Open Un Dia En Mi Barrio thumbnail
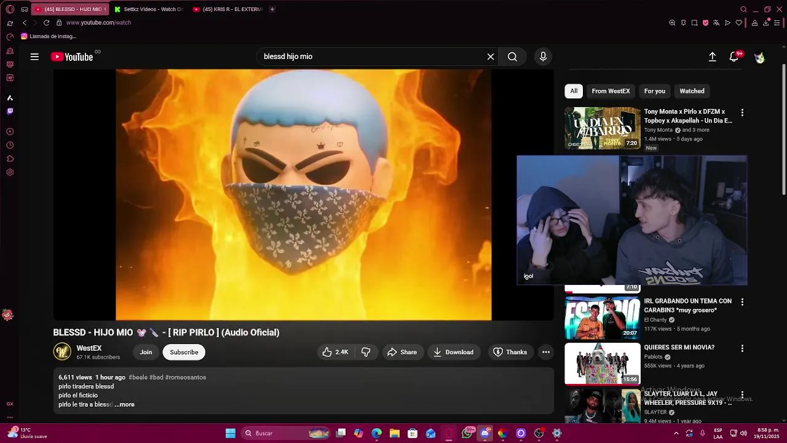The width and height of the screenshot is (787, 443). click(x=603, y=128)
